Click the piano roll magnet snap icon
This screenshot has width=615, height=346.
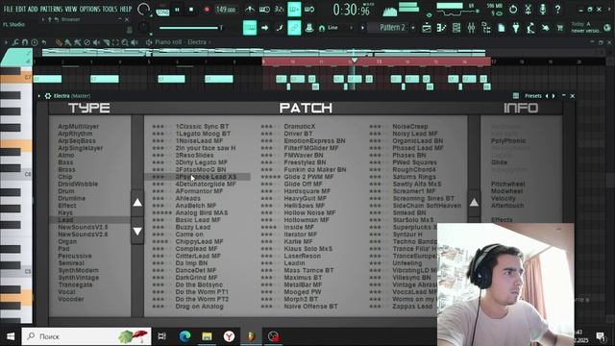tap(25, 42)
